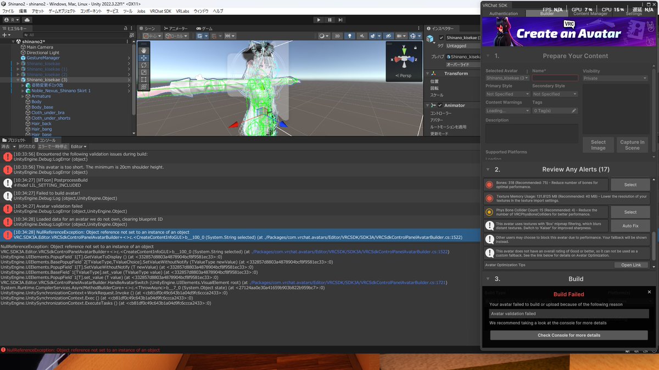659x370 pixels.
Task: Open the Untagged tag dropdown
Action: coord(462,46)
